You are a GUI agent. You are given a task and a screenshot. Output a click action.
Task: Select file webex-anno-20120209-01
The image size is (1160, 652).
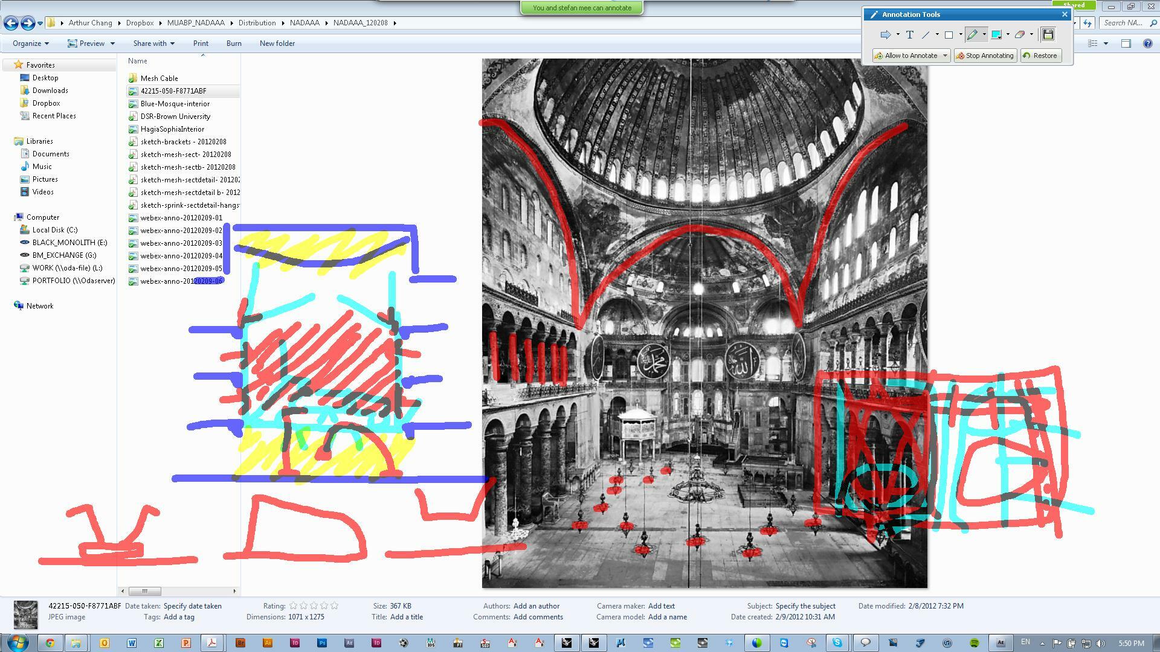(x=181, y=218)
